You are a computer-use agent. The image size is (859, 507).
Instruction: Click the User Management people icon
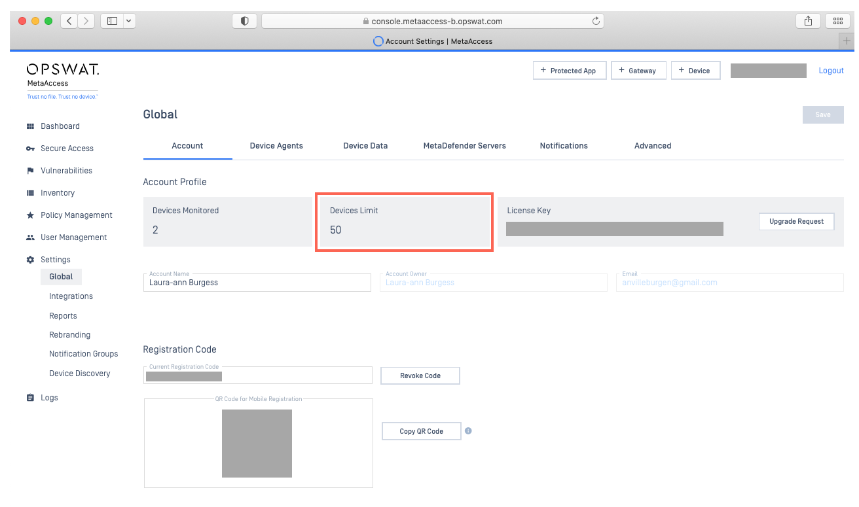[30, 237]
